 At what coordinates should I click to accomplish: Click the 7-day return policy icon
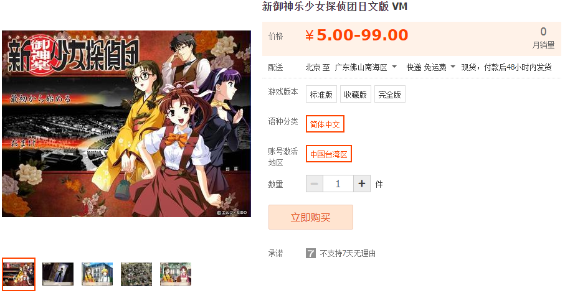(311, 253)
